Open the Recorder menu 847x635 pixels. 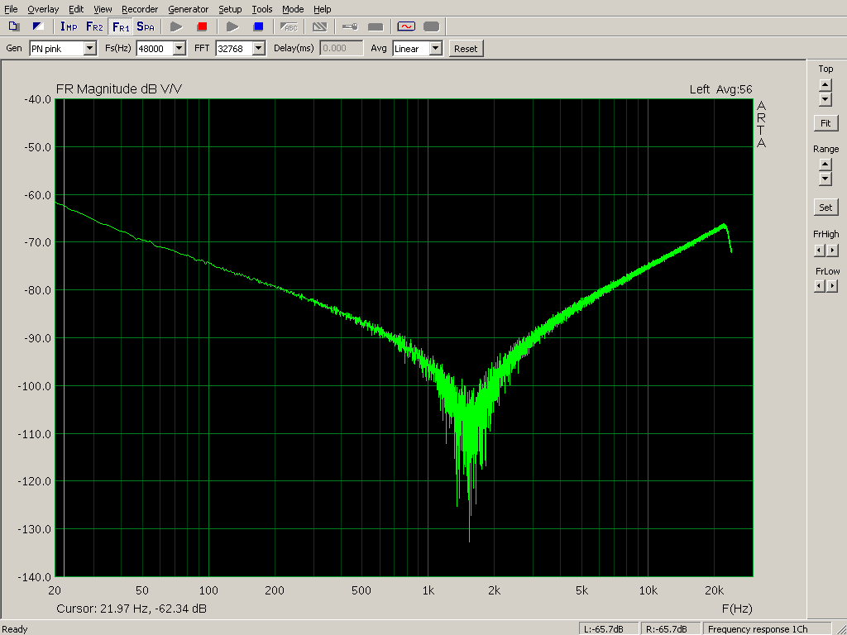[x=140, y=9]
